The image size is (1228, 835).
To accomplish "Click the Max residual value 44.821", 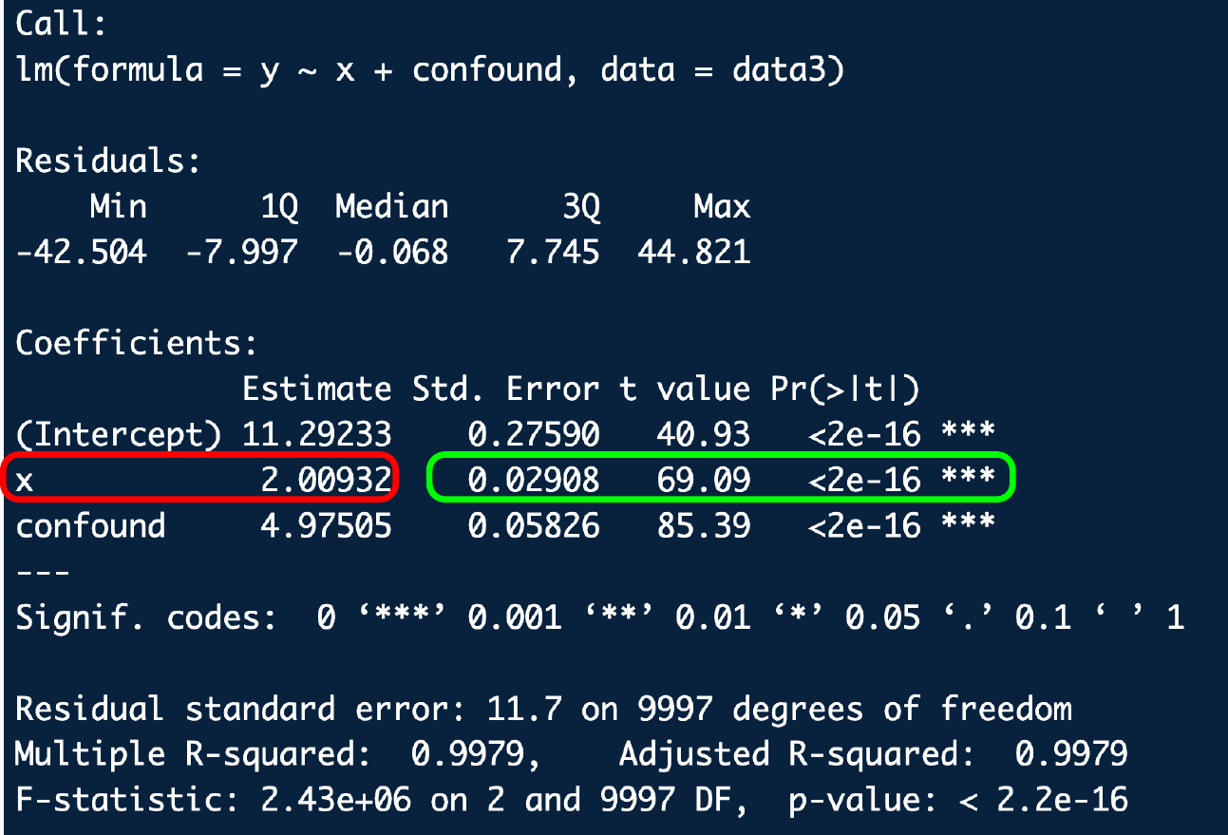I will pyautogui.click(x=694, y=252).
